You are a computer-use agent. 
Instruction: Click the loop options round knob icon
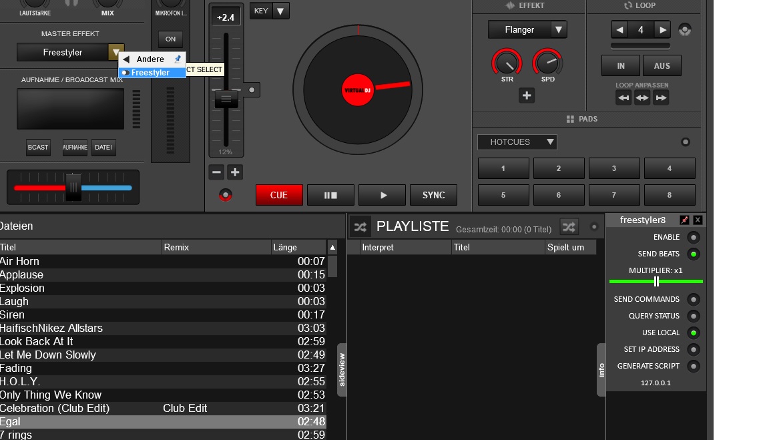(x=685, y=30)
